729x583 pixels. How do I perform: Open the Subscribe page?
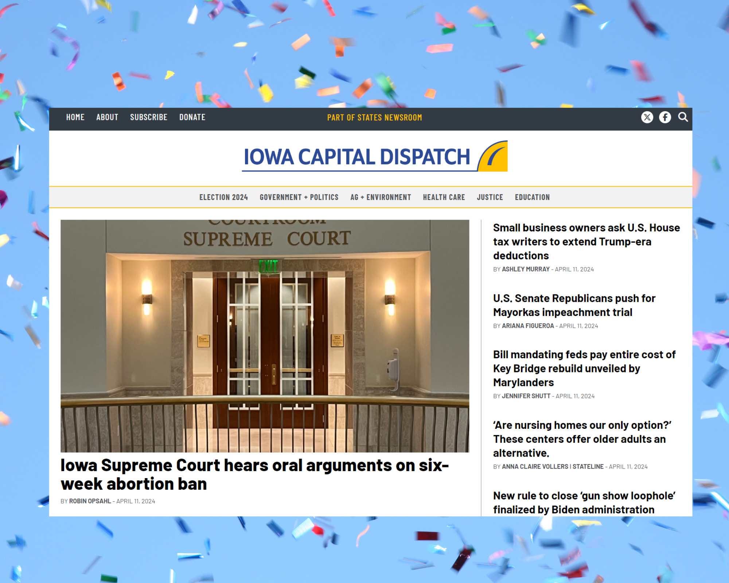click(149, 117)
